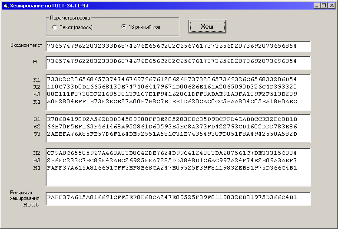
Task: Close the ГОСТ-34.11-94 hashing window
Action: [x=331, y=6]
